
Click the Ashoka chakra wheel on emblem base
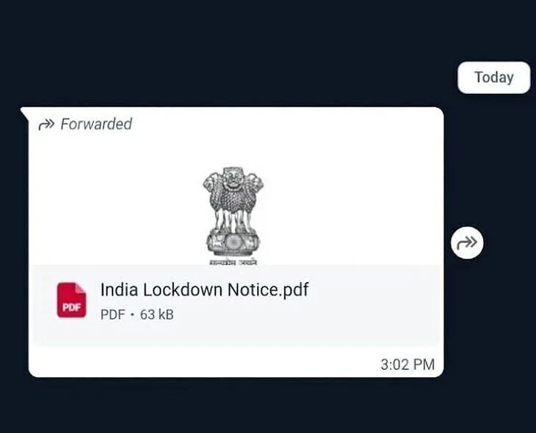[233, 242]
